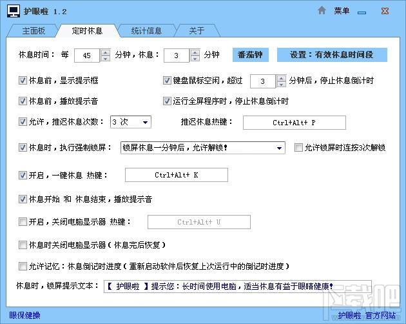406x324 pixels.
Task: Decrease the idle minutes spinner
Action: [281, 85]
